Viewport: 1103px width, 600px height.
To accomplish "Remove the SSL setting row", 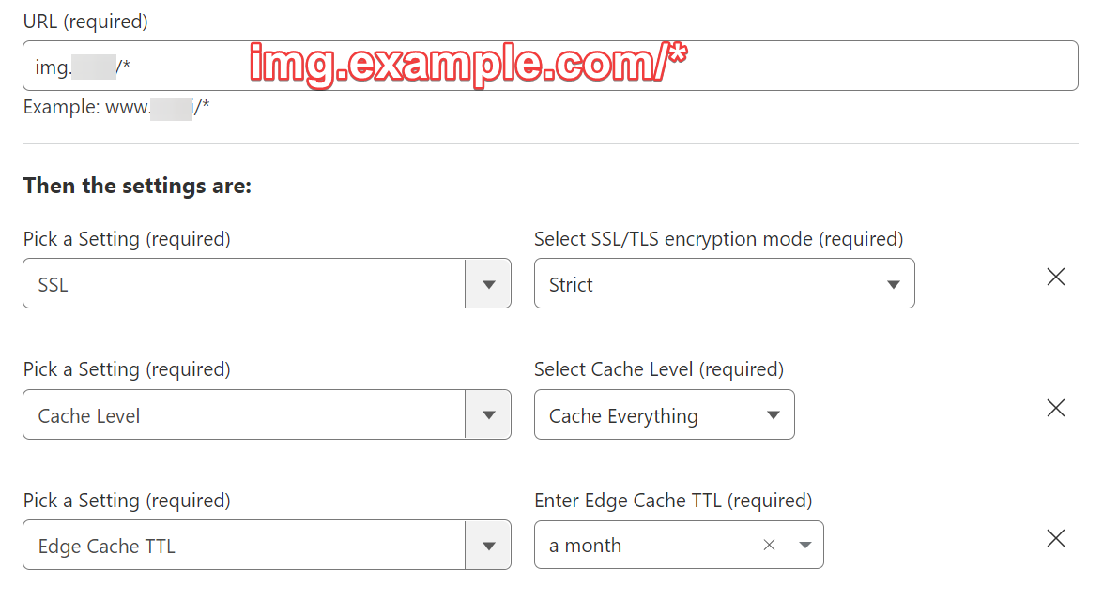I will tap(1056, 277).
